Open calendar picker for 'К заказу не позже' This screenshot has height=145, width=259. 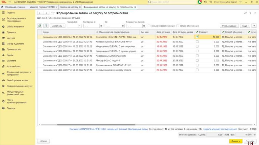[x=144, y=26]
